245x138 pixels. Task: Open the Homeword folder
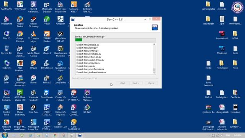coord(222,65)
